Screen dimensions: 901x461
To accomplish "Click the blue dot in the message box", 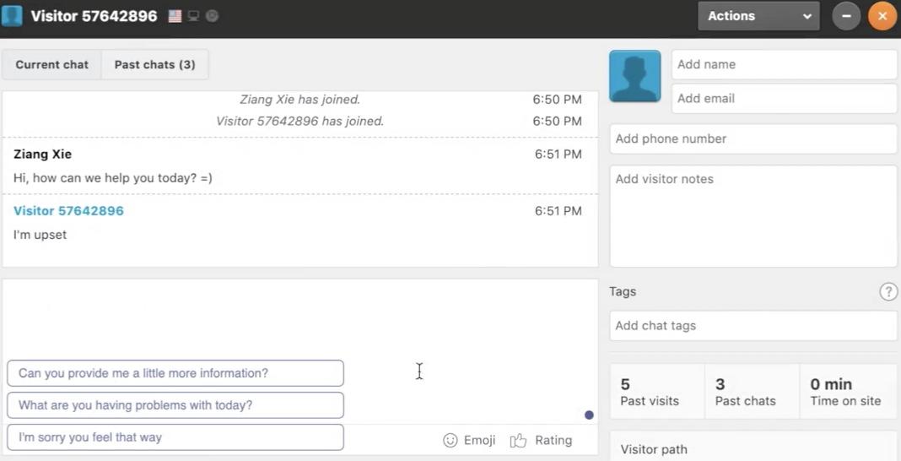I will coord(589,415).
